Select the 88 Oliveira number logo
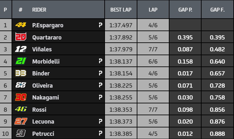The width and height of the screenshot is (234, 139). pyautogui.click(x=21, y=85)
